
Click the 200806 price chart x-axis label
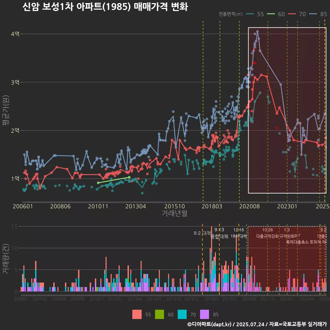point(60,206)
